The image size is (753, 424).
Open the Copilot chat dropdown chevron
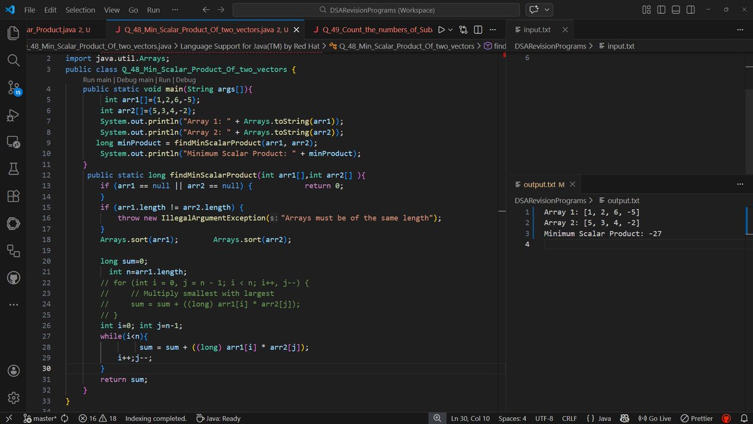tap(548, 10)
